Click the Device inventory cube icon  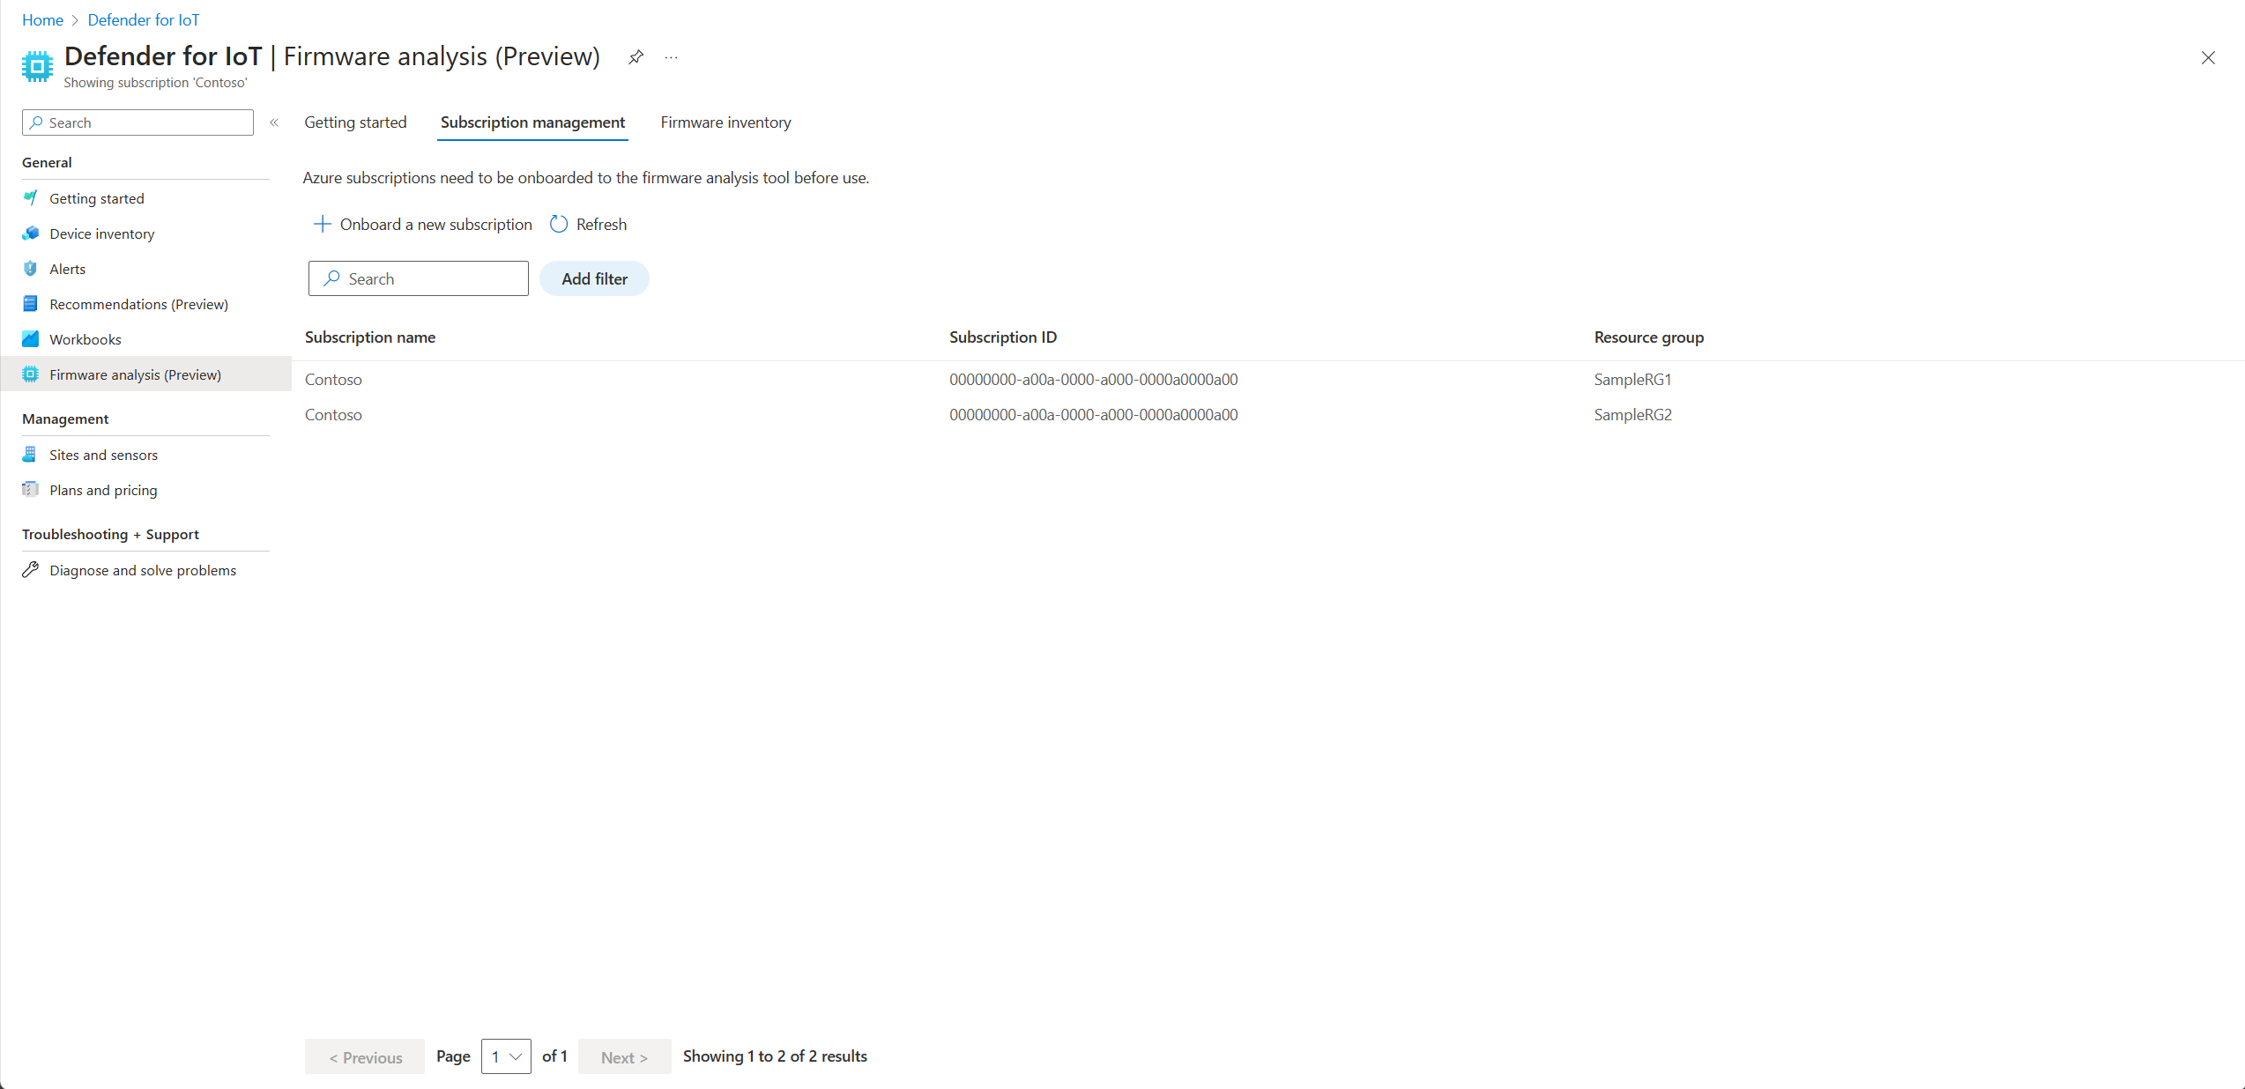(x=31, y=233)
